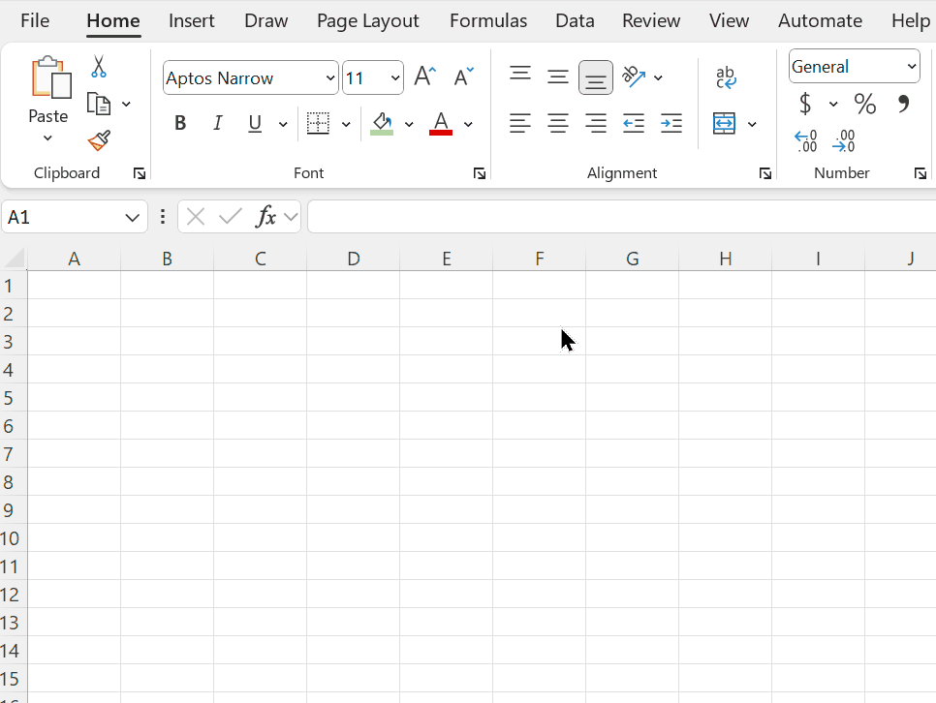Click the Orientation text rotation icon
The image size is (936, 703).
click(x=634, y=76)
